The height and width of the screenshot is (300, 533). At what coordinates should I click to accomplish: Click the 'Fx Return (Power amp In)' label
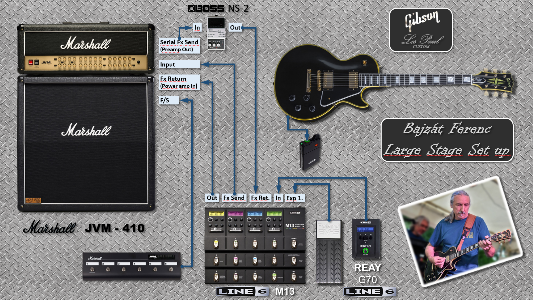(x=179, y=82)
